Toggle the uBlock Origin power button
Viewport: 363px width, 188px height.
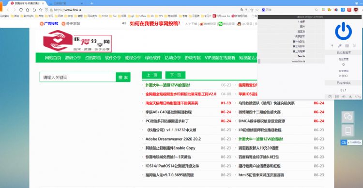343,31
